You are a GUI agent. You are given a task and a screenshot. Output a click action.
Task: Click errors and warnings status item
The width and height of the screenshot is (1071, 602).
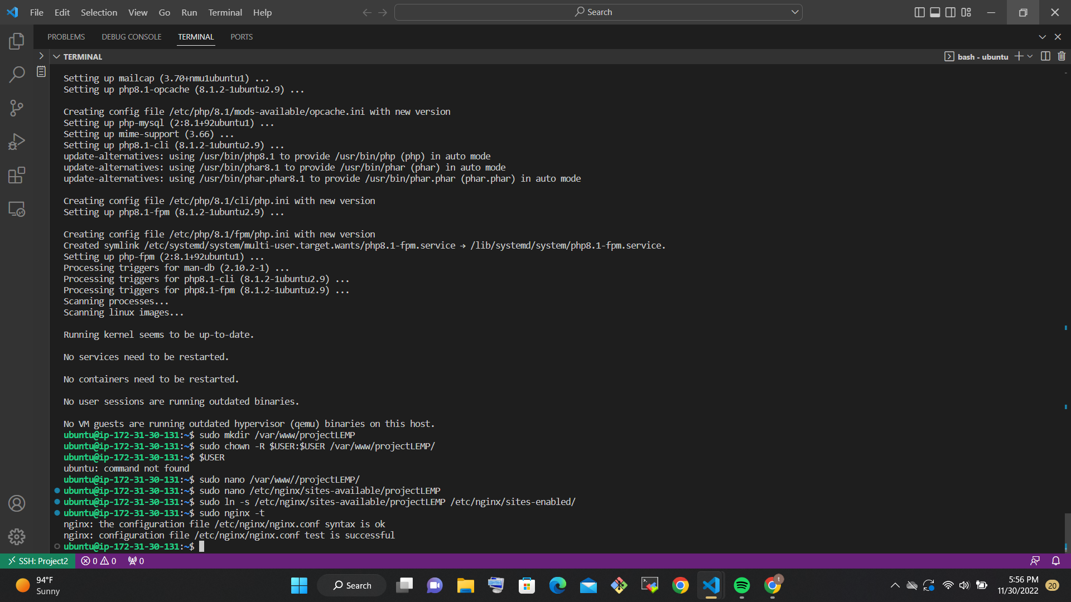coord(99,561)
